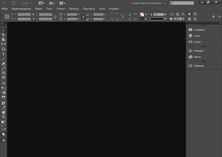This screenshot has width=222, height=157.
Task: Open the effects fx button
Action: click(183, 14)
